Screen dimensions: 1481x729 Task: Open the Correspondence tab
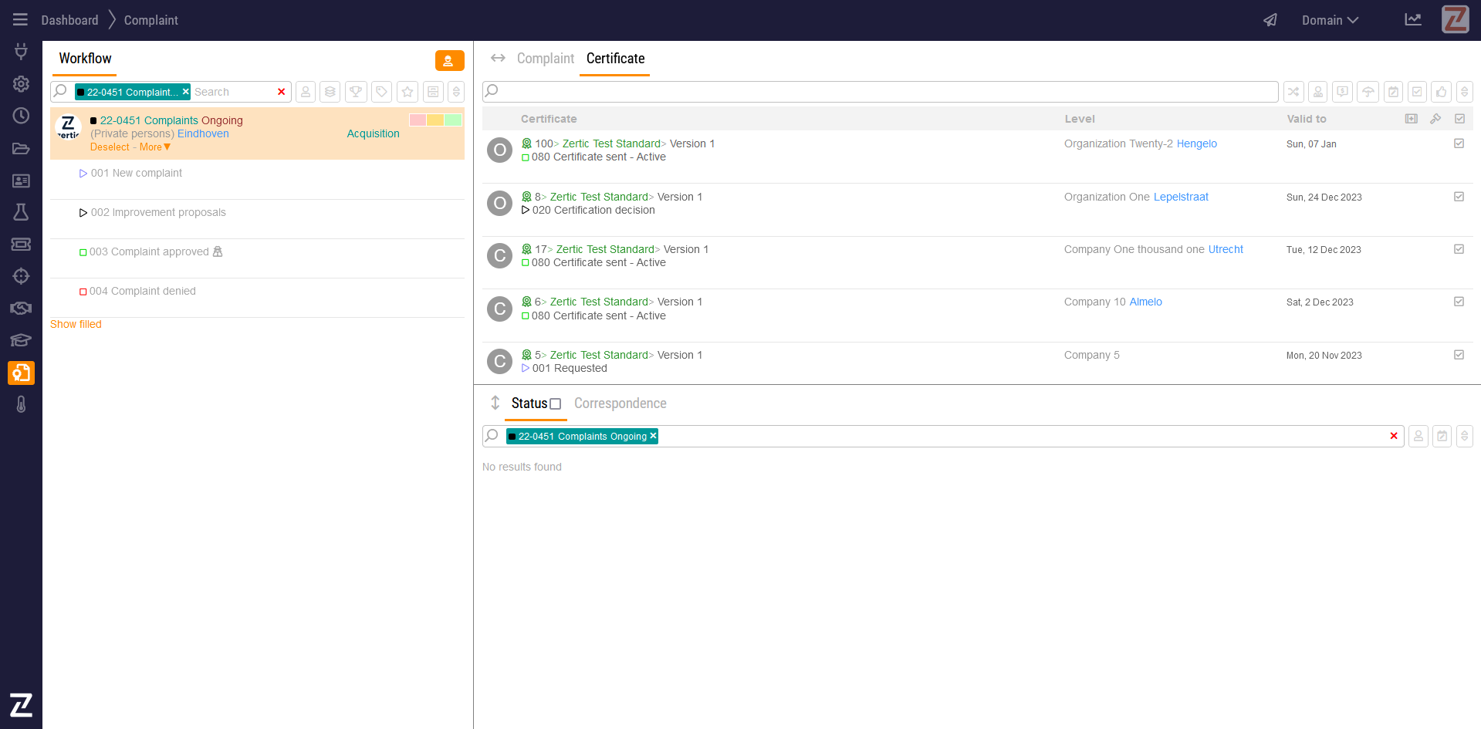620,403
